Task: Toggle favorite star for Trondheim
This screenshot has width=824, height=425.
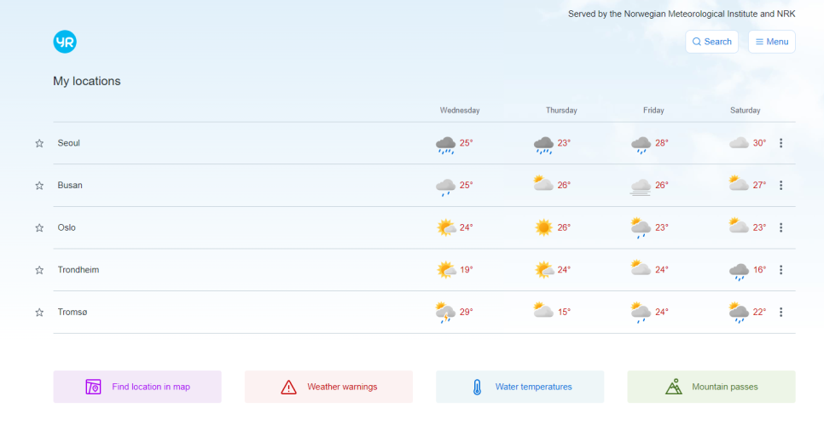Action: 39,270
